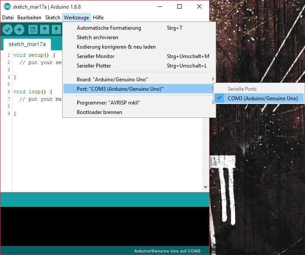Click the editor scrollbar down arrow

click(x=205, y=187)
